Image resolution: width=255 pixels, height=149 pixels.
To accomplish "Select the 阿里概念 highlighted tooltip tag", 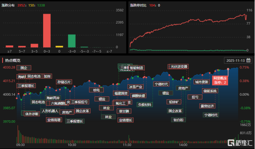I will point(220,80).
